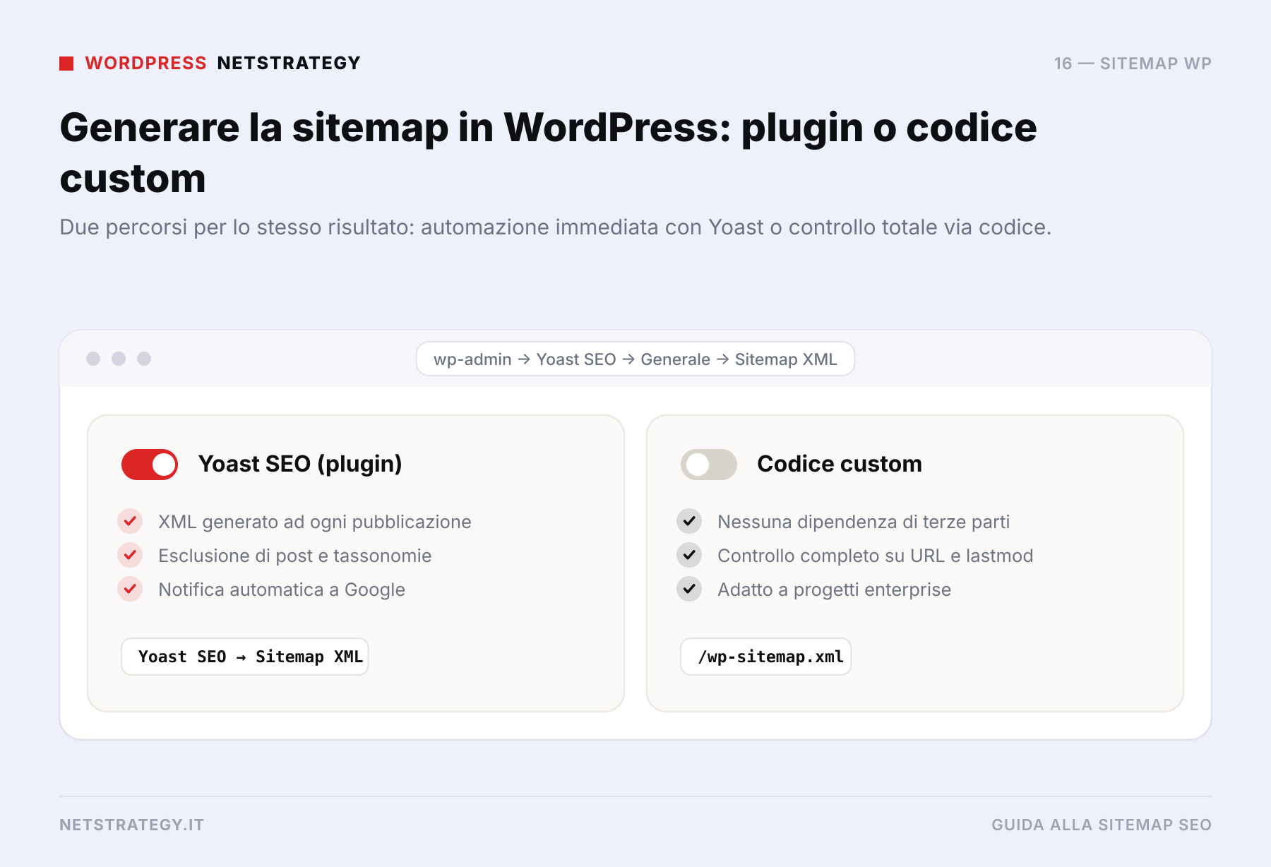
Task: Click check icon beside XML generato ad ogni pubblicazione
Action: [x=130, y=521]
